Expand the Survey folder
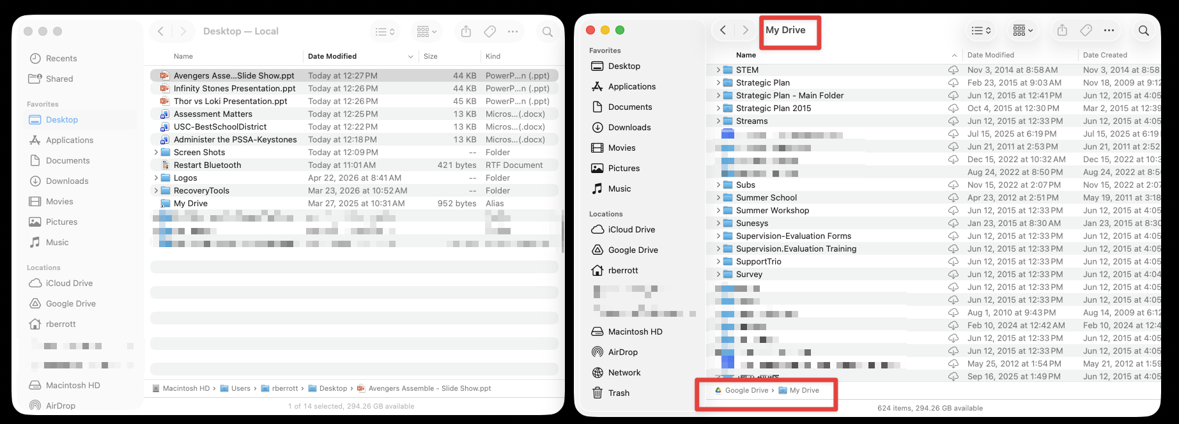 (x=718, y=274)
